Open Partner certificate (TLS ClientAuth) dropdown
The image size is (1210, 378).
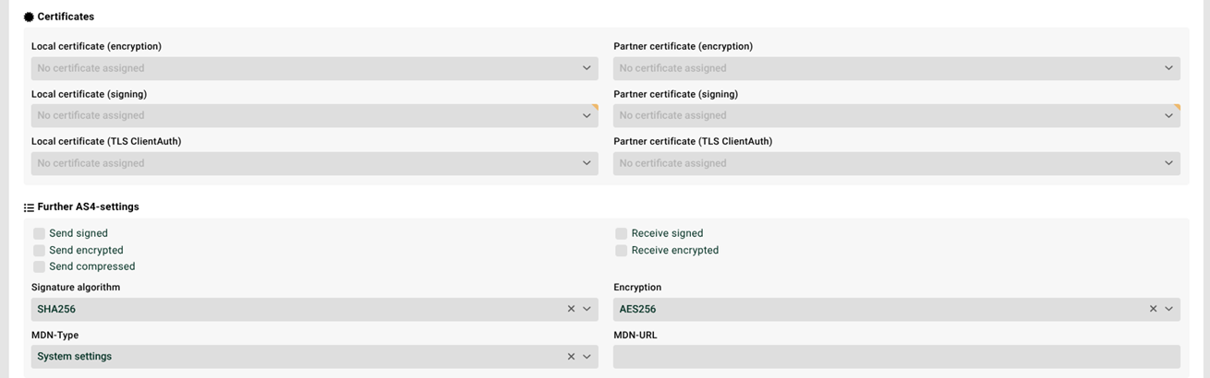pos(897,163)
